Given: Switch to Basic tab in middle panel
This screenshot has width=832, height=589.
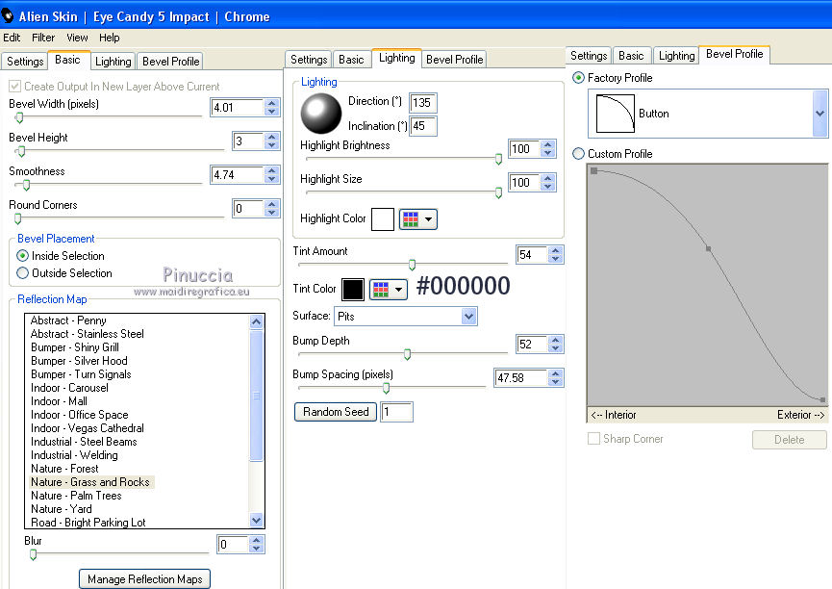Looking at the screenshot, I should coord(351,60).
